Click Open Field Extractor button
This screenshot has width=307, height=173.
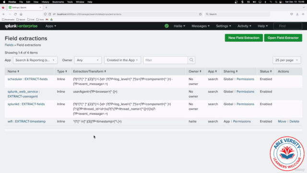tap(283, 38)
